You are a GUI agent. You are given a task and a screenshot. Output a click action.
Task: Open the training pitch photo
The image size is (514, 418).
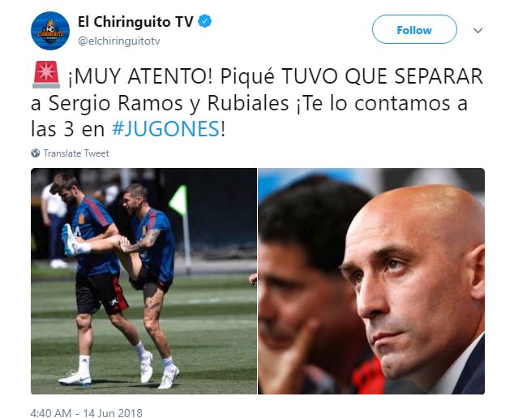coord(144,281)
